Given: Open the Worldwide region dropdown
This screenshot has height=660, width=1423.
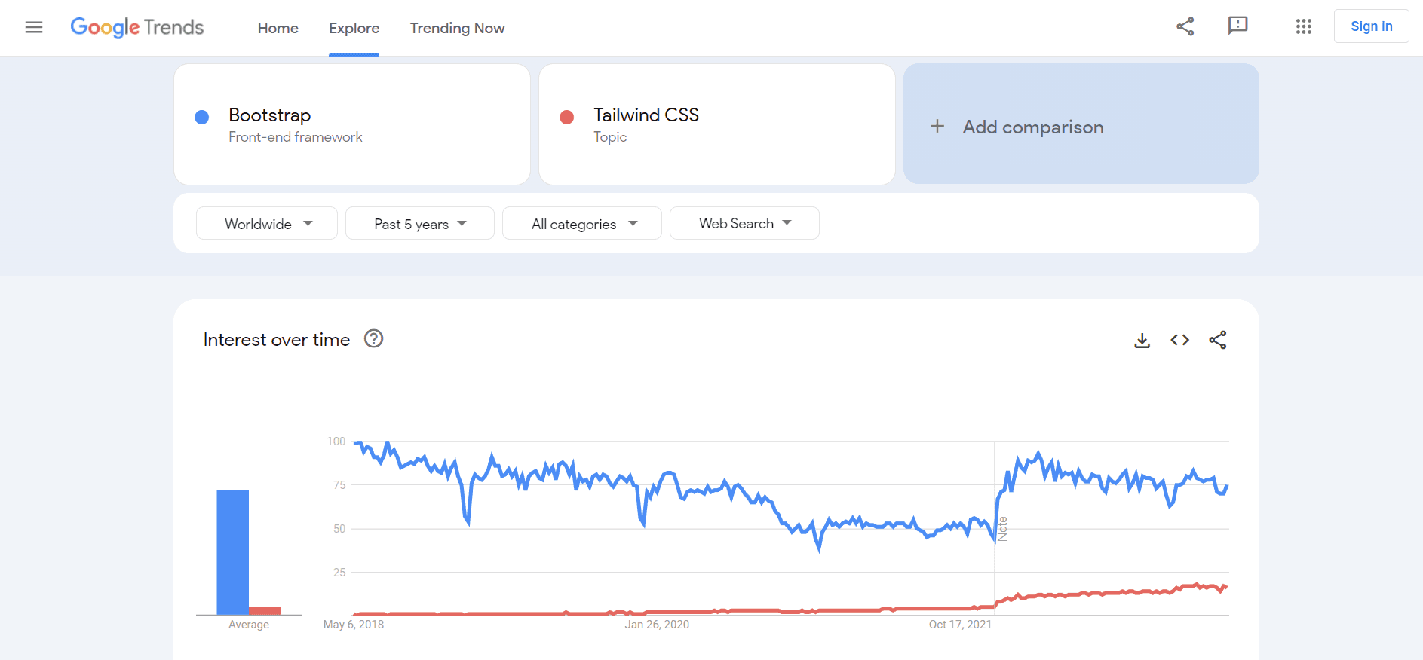Looking at the screenshot, I should [266, 223].
